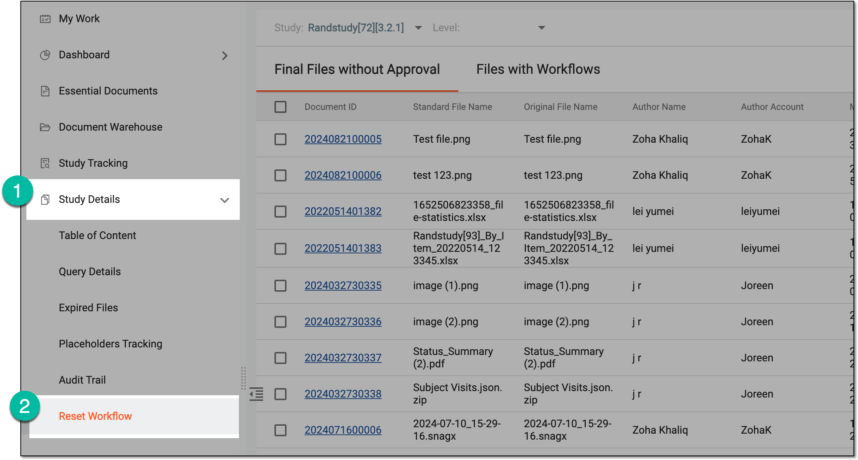This screenshot has height=460, width=858.
Task: Toggle the select-all header checkbox
Action: (x=280, y=107)
